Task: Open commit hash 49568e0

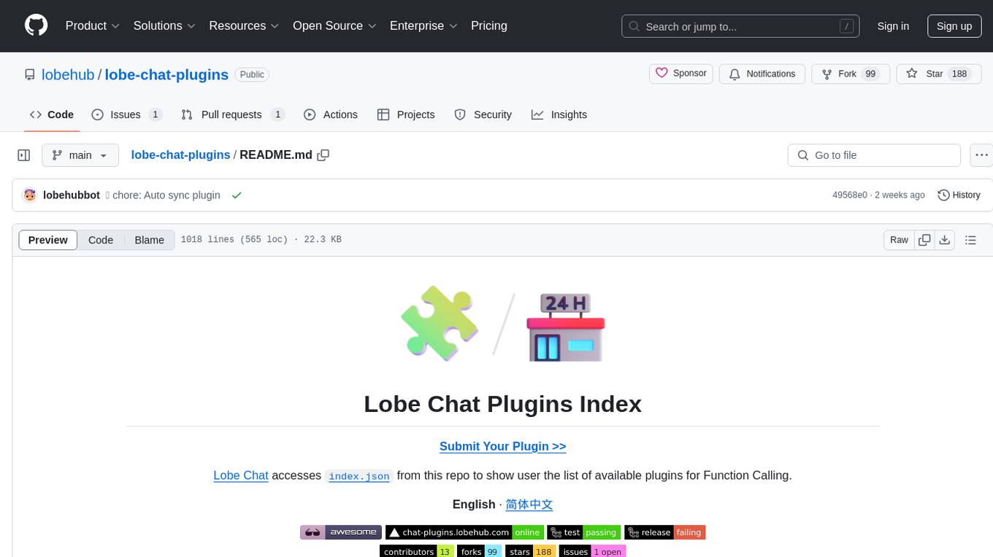Action: coord(850,195)
